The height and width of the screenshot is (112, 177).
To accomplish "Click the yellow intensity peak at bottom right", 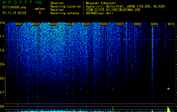I will 169,109.
